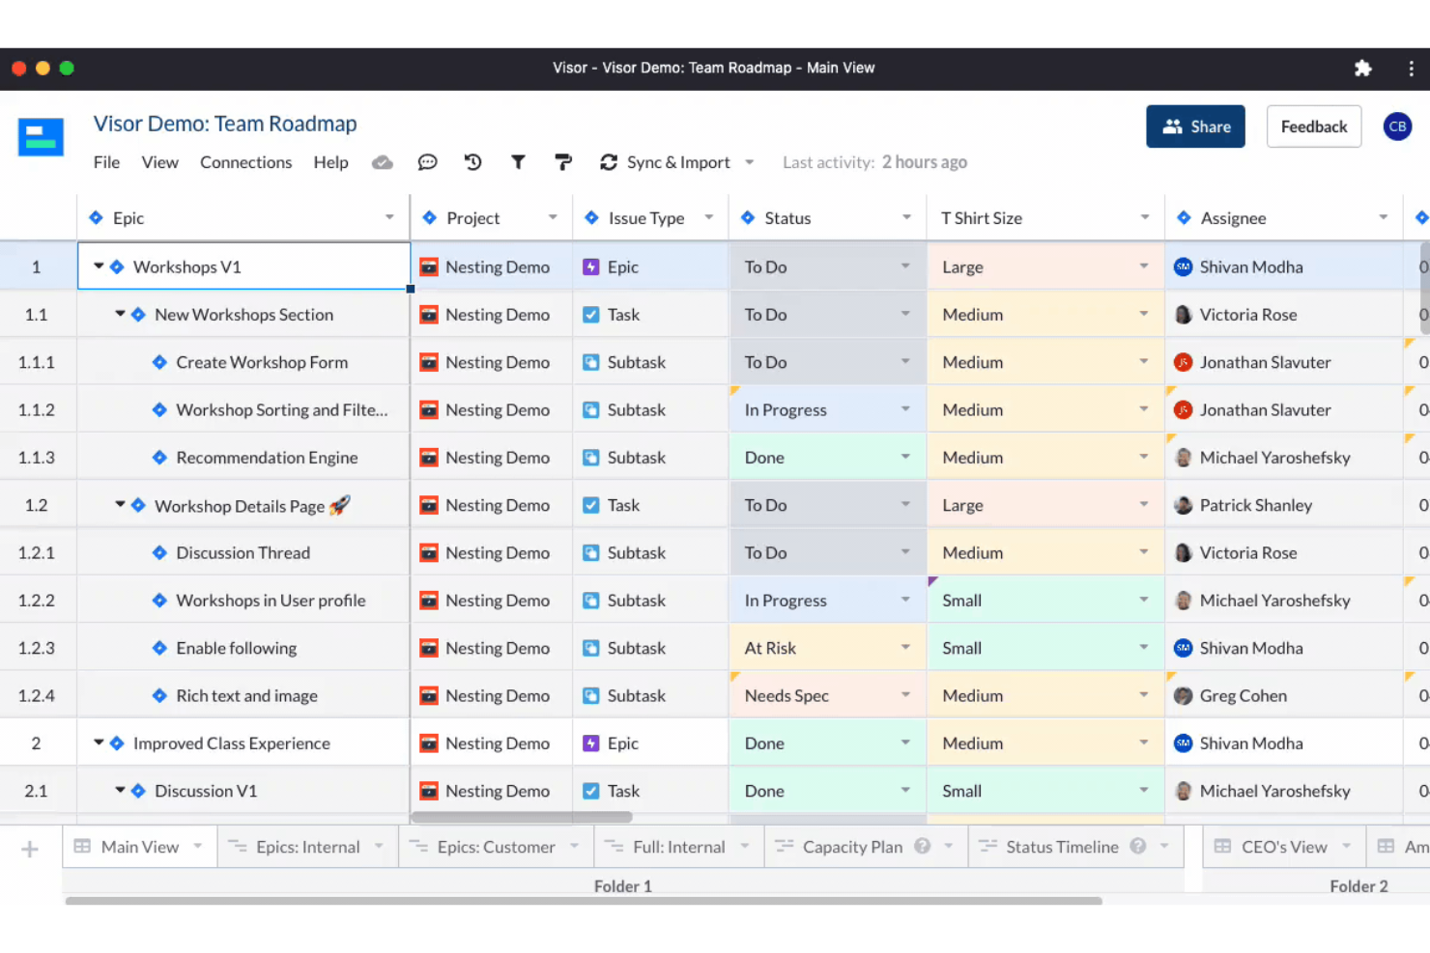Open the cloud save status icon
The width and height of the screenshot is (1430, 953).
383,162
